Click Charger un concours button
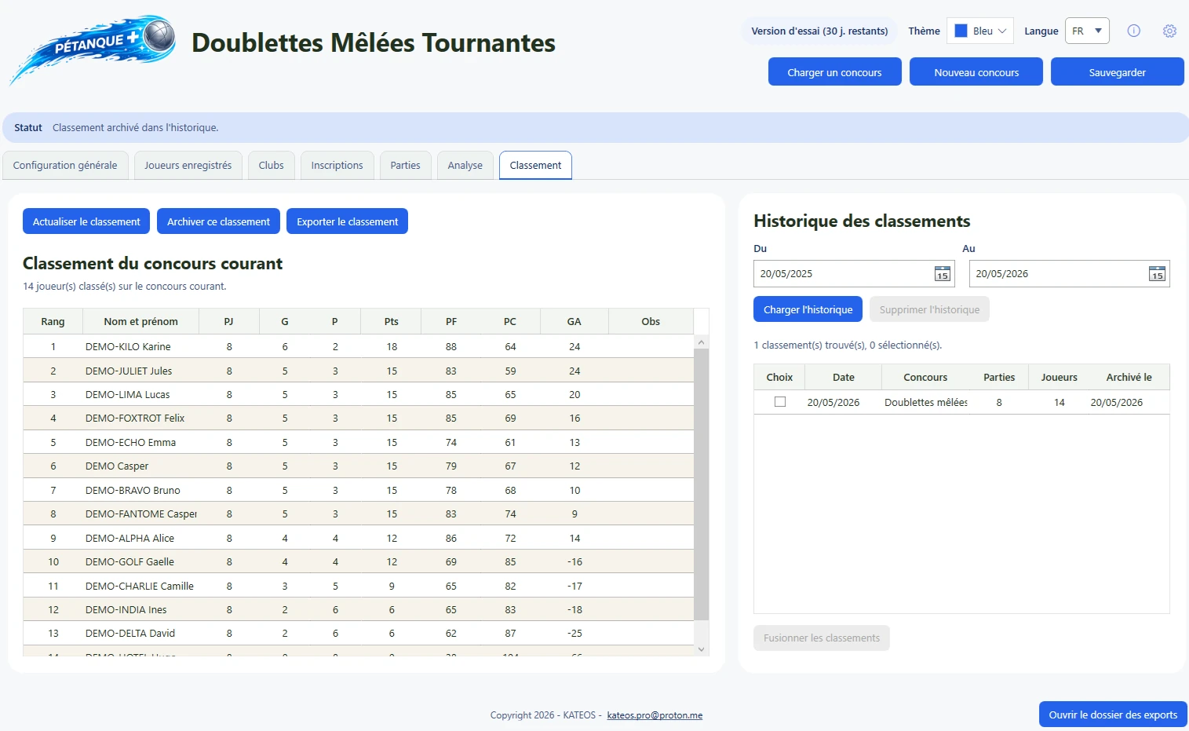The height and width of the screenshot is (731, 1189). (835, 71)
